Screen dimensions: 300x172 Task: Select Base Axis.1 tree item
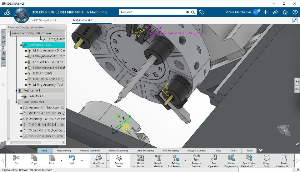point(36,96)
